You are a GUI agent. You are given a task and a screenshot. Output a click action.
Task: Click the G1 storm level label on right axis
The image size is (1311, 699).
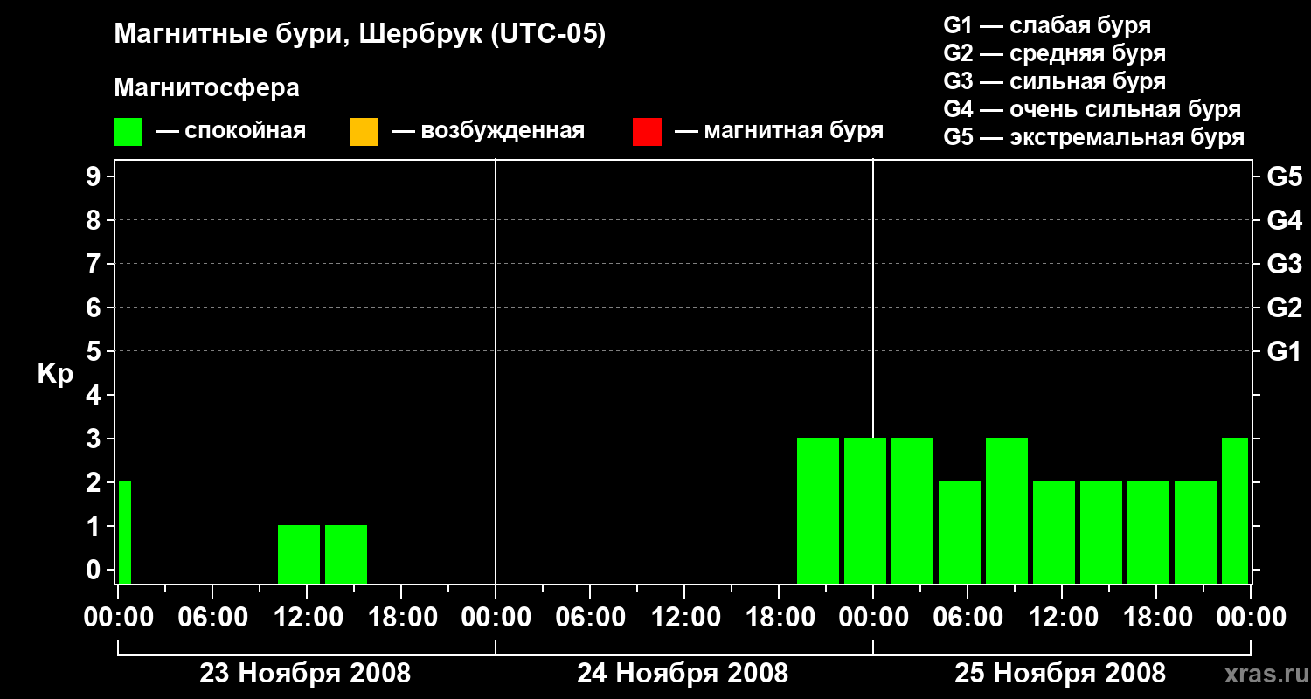[1284, 352]
